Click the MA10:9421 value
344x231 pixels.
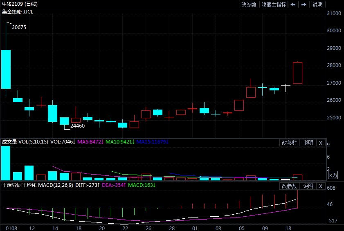coord(120,142)
